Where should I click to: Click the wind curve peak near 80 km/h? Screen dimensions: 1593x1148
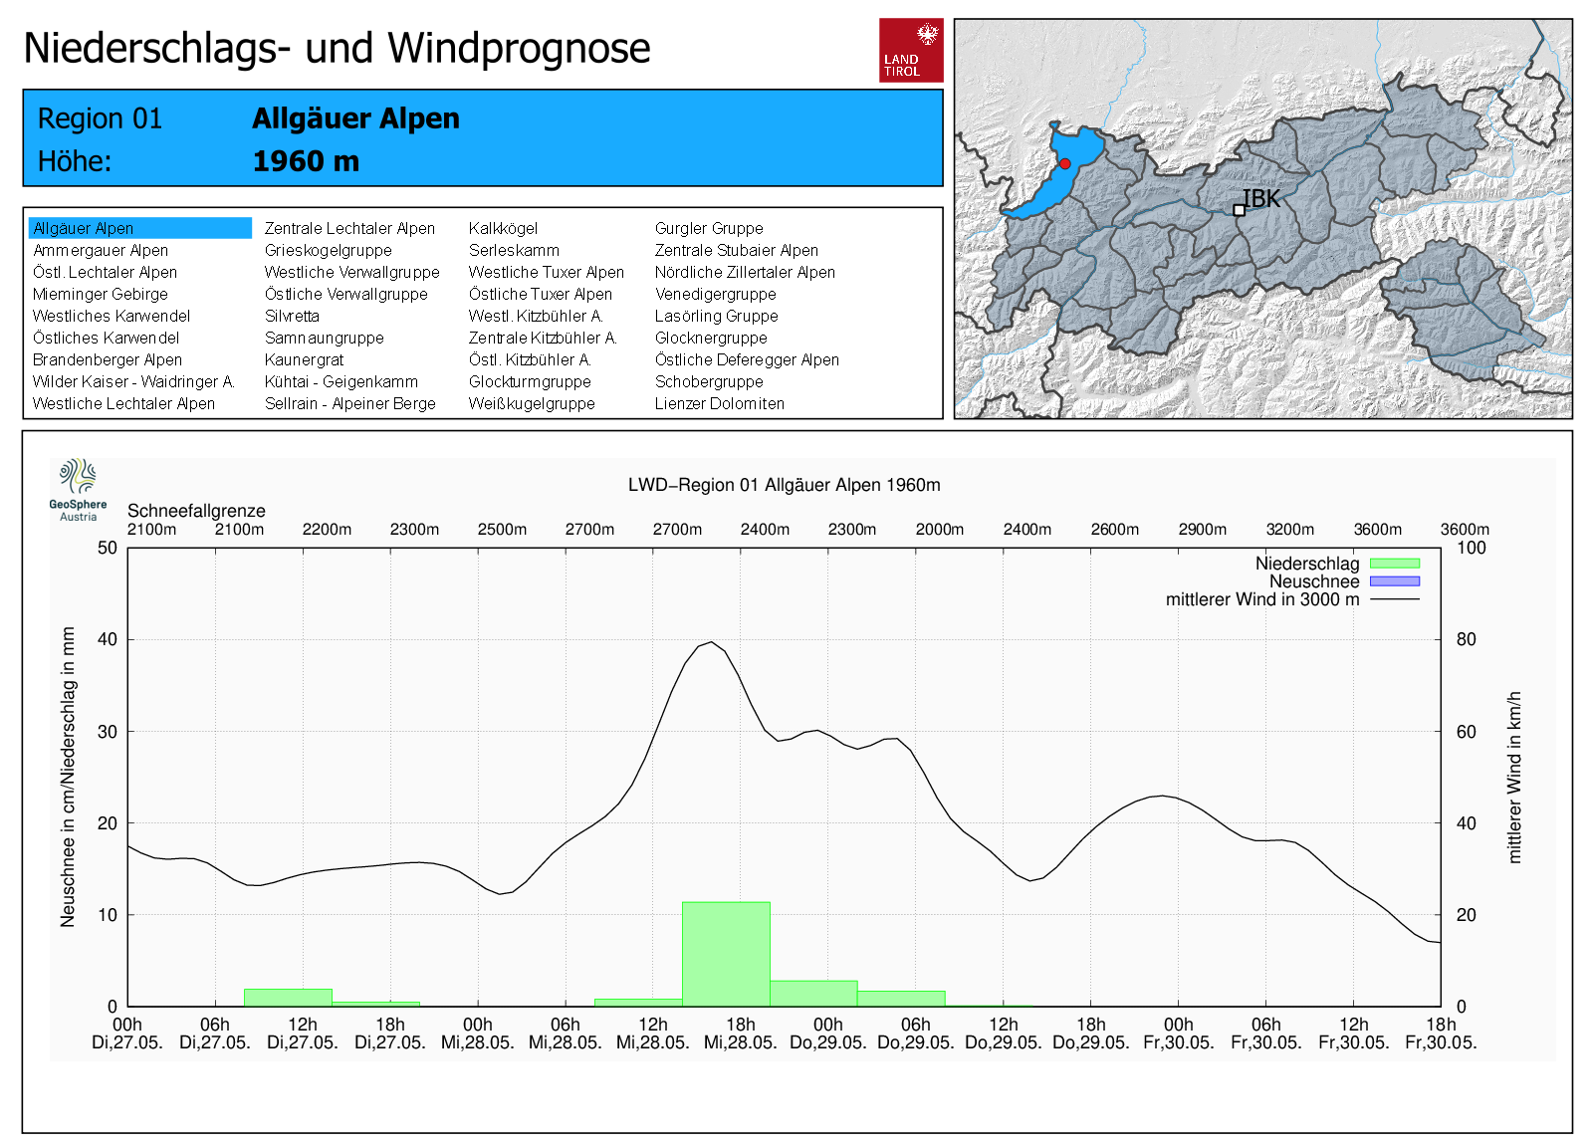coord(711,642)
